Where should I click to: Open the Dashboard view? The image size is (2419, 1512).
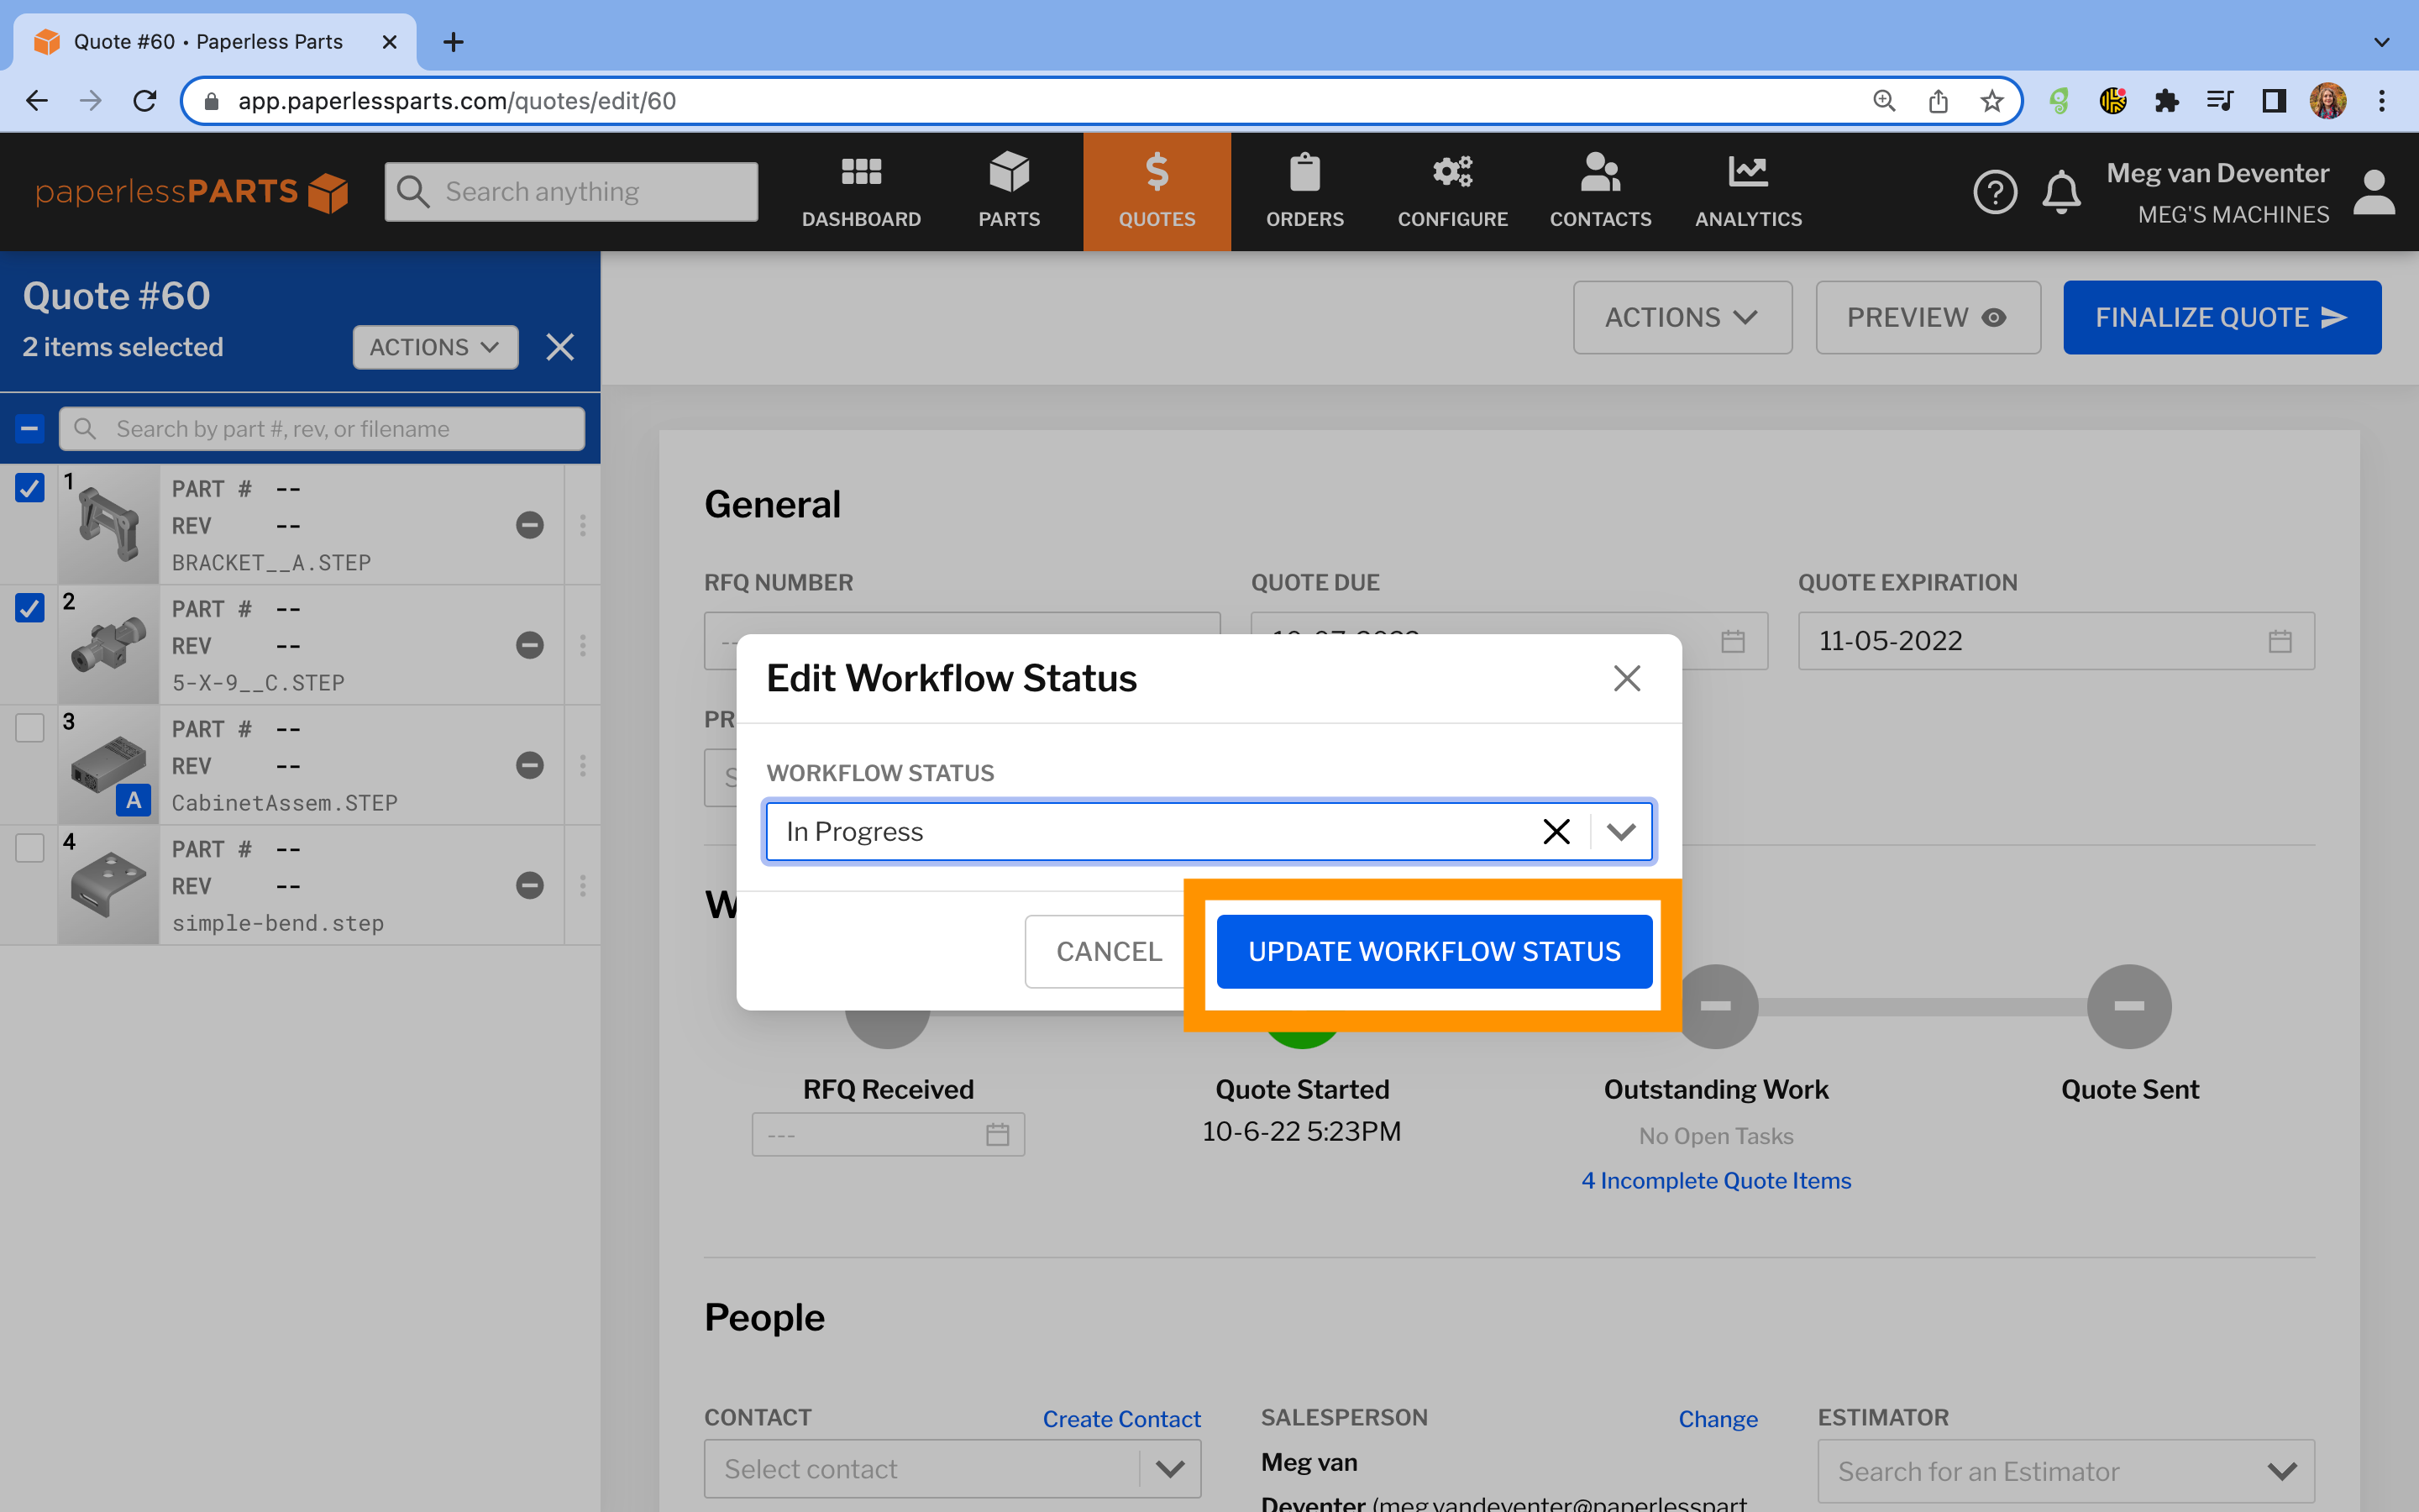click(x=862, y=192)
